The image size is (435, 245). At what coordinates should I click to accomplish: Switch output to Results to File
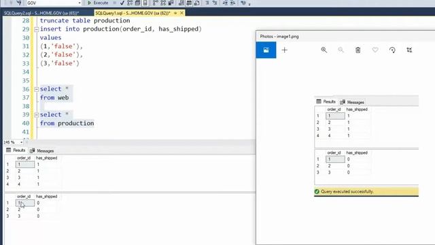pos(196,3)
